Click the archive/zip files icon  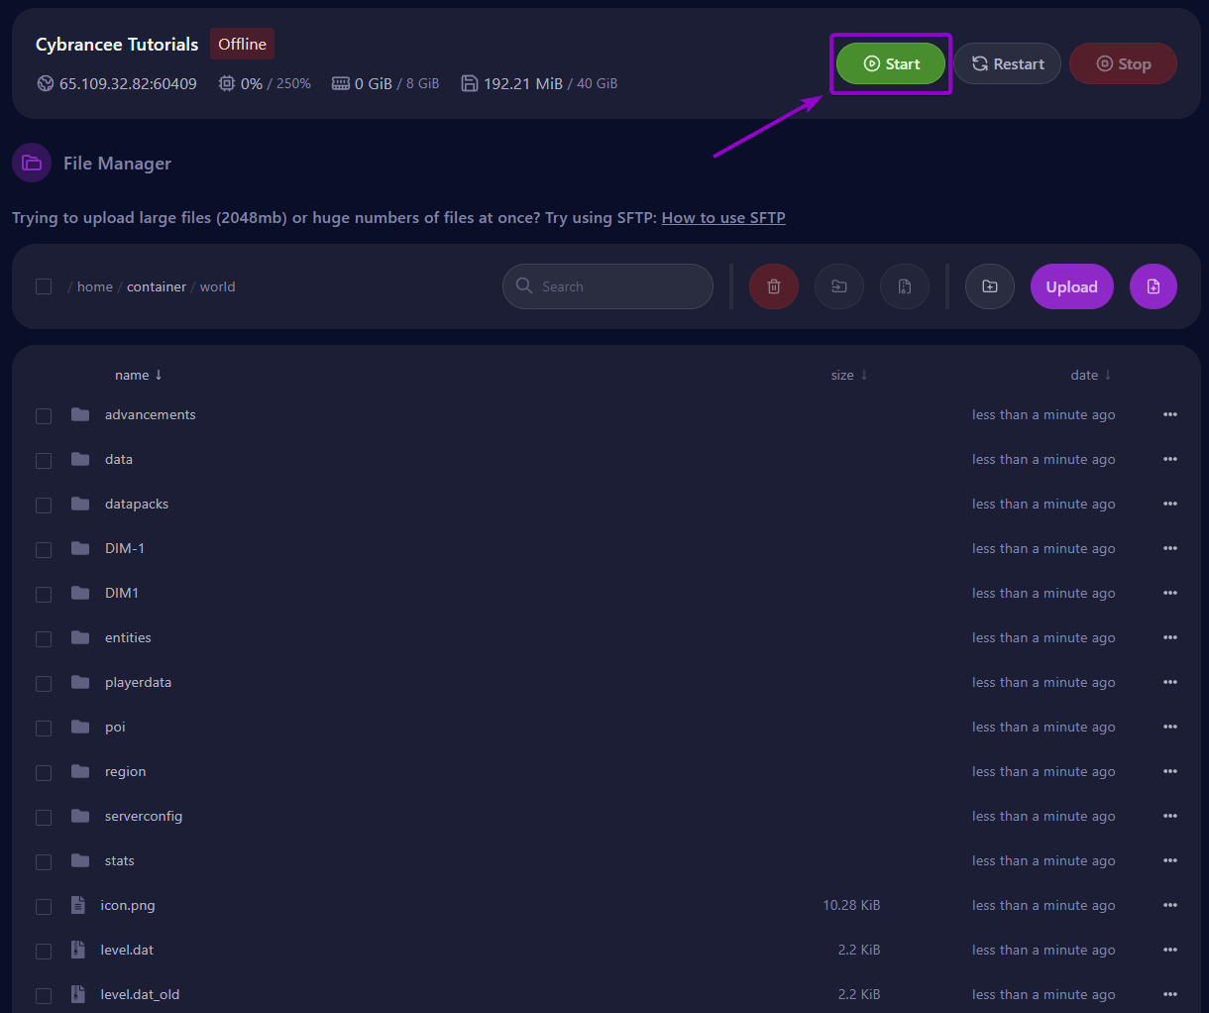pyautogui.click(x=905, y=286)
